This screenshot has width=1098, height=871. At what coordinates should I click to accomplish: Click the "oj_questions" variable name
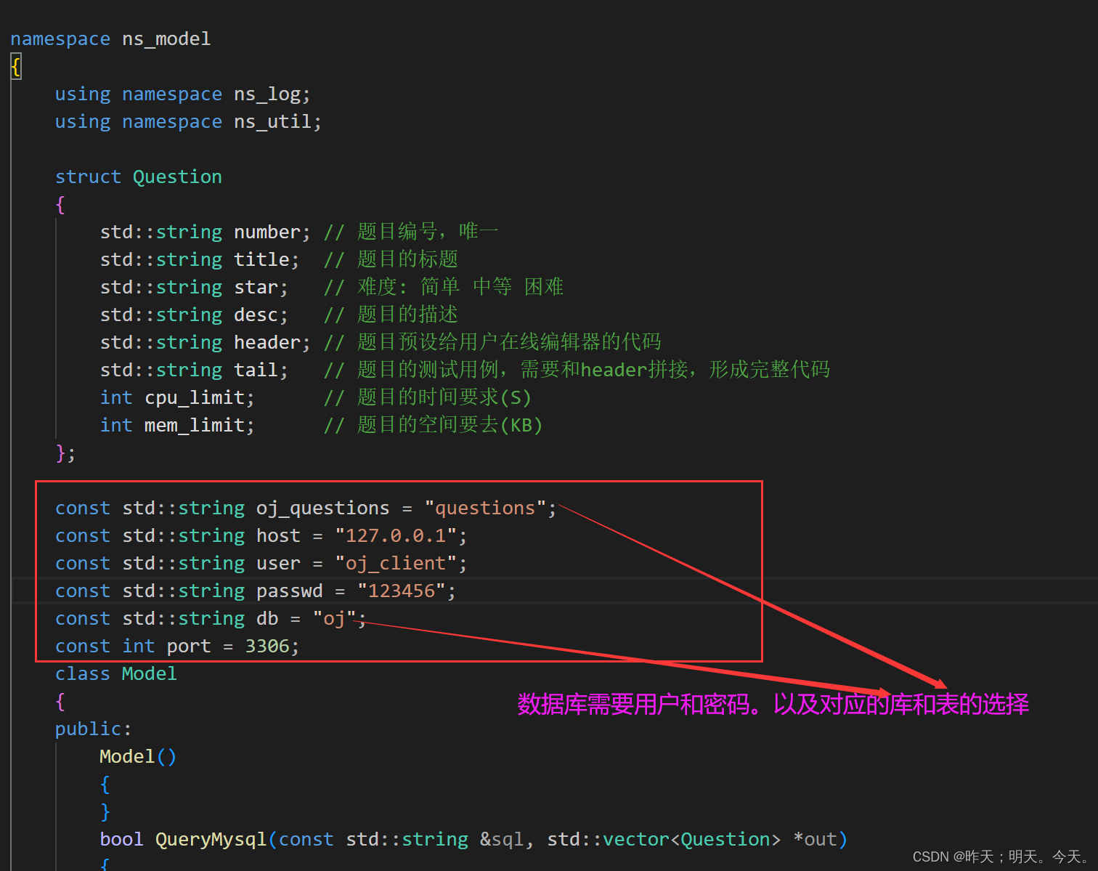coord(322,509)
